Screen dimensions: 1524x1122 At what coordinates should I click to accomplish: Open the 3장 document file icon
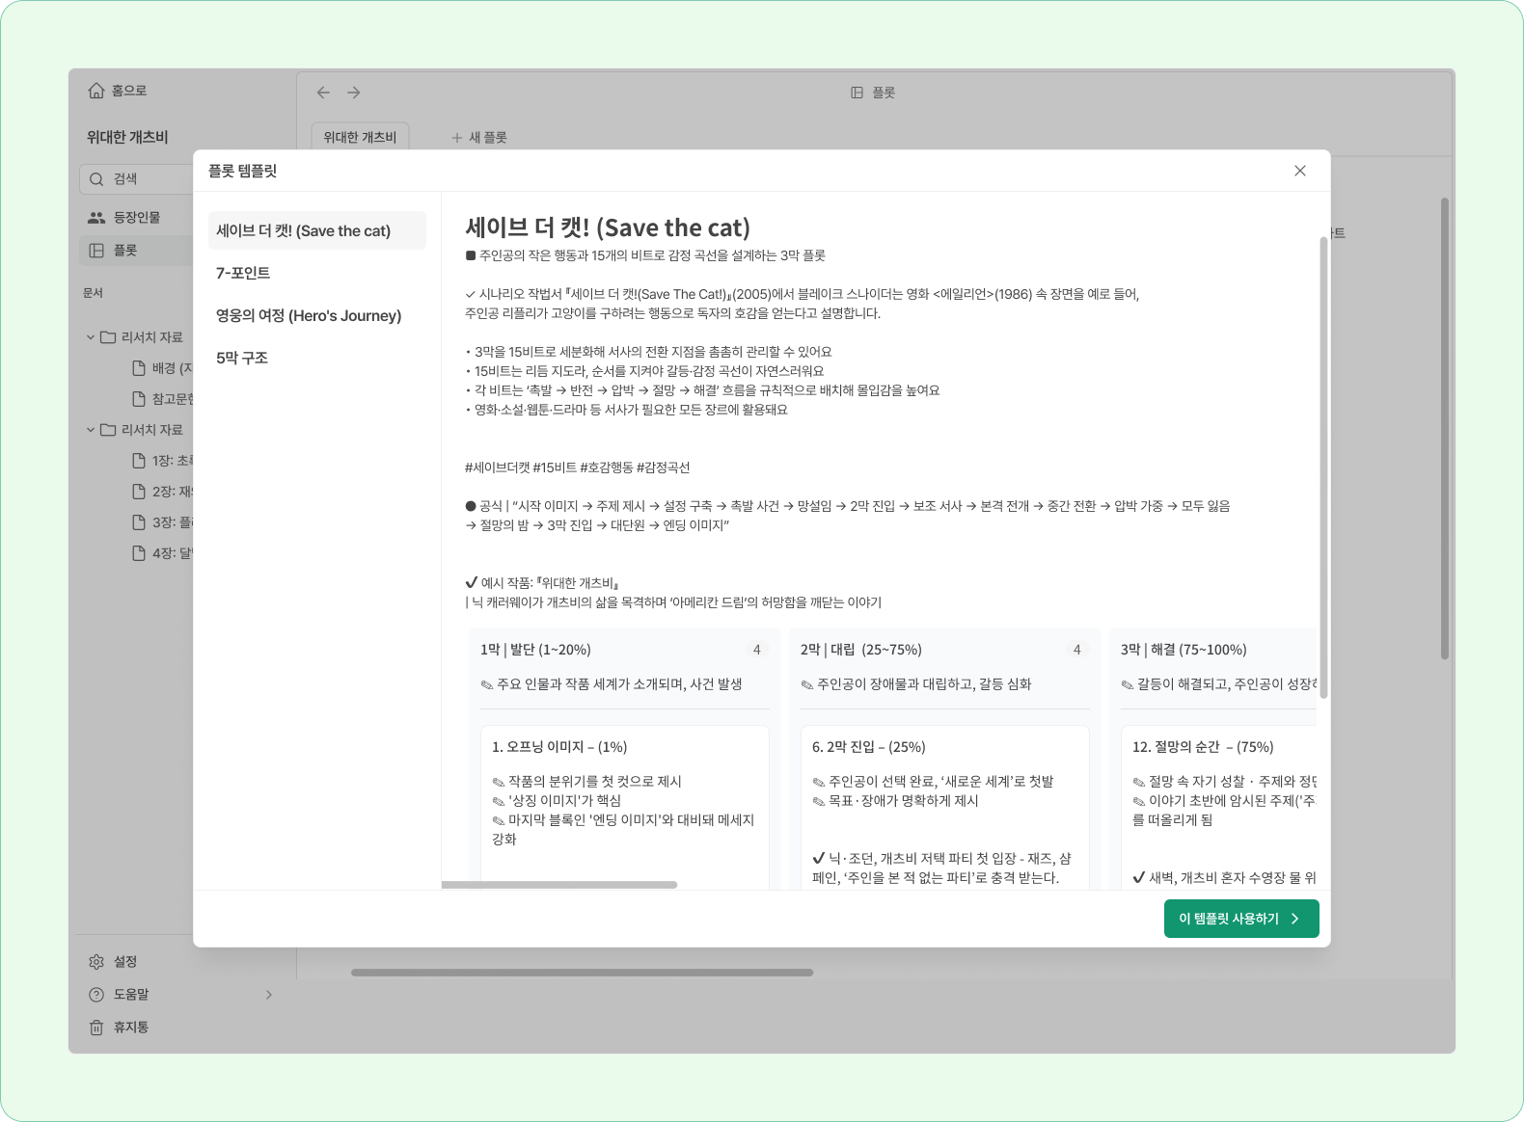coord(139,522)
